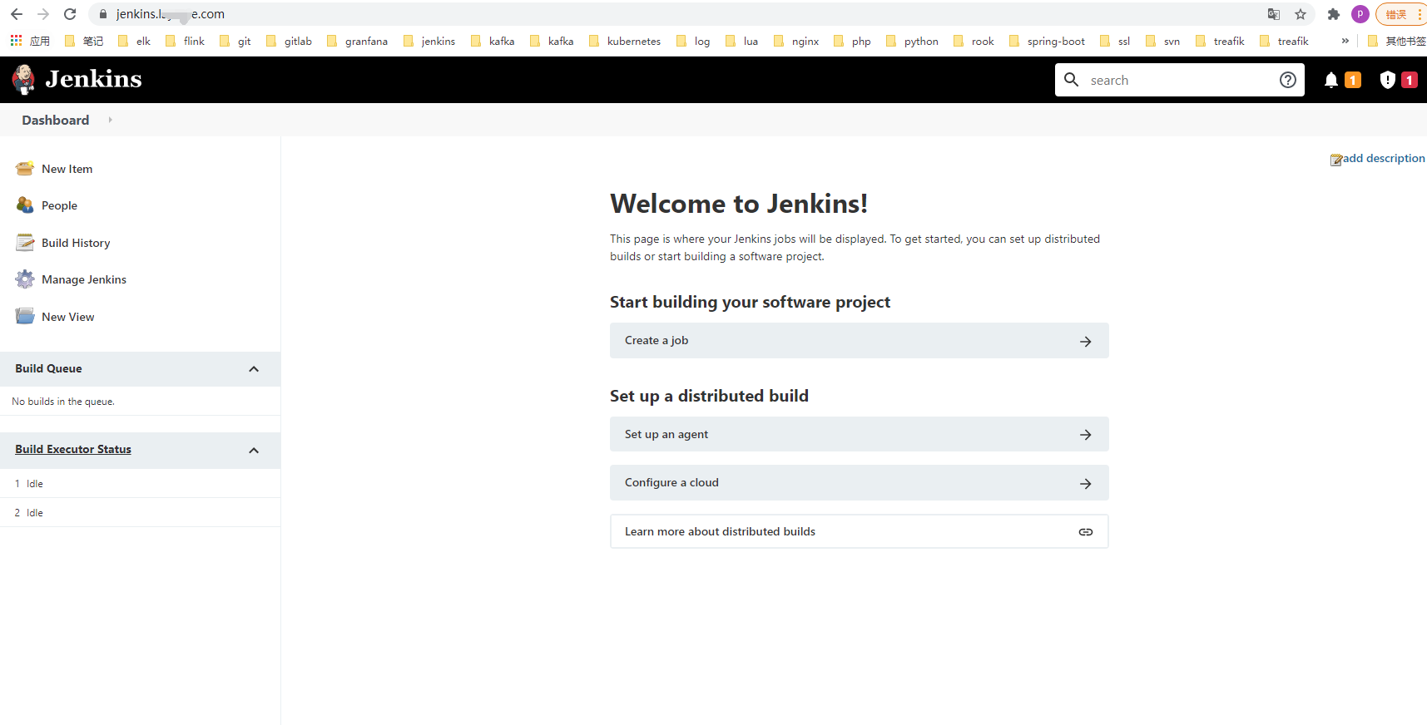Click the New Item box icon
The width and height of the screenshot is (1427, 725).
pyautogui.click(x=25, y=168)
